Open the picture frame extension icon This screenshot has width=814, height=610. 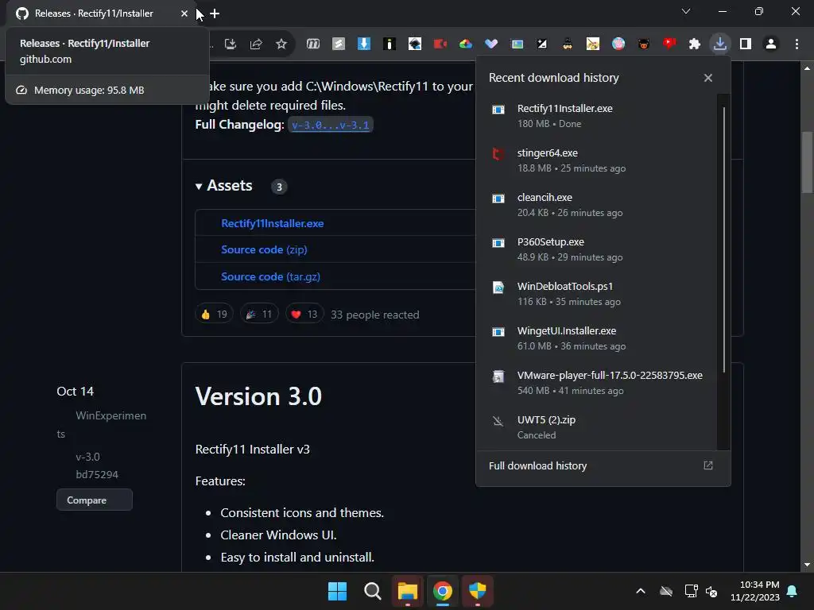pyautogui.click(x=517, y=44)
